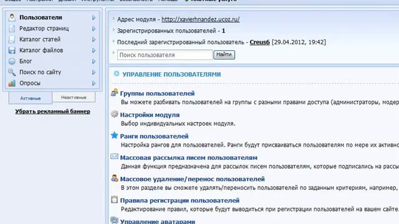Click the Ранги пользователей star icon
Image resolution: width=399 pixels, height=224 pixels.
click(x=115, y=136)
